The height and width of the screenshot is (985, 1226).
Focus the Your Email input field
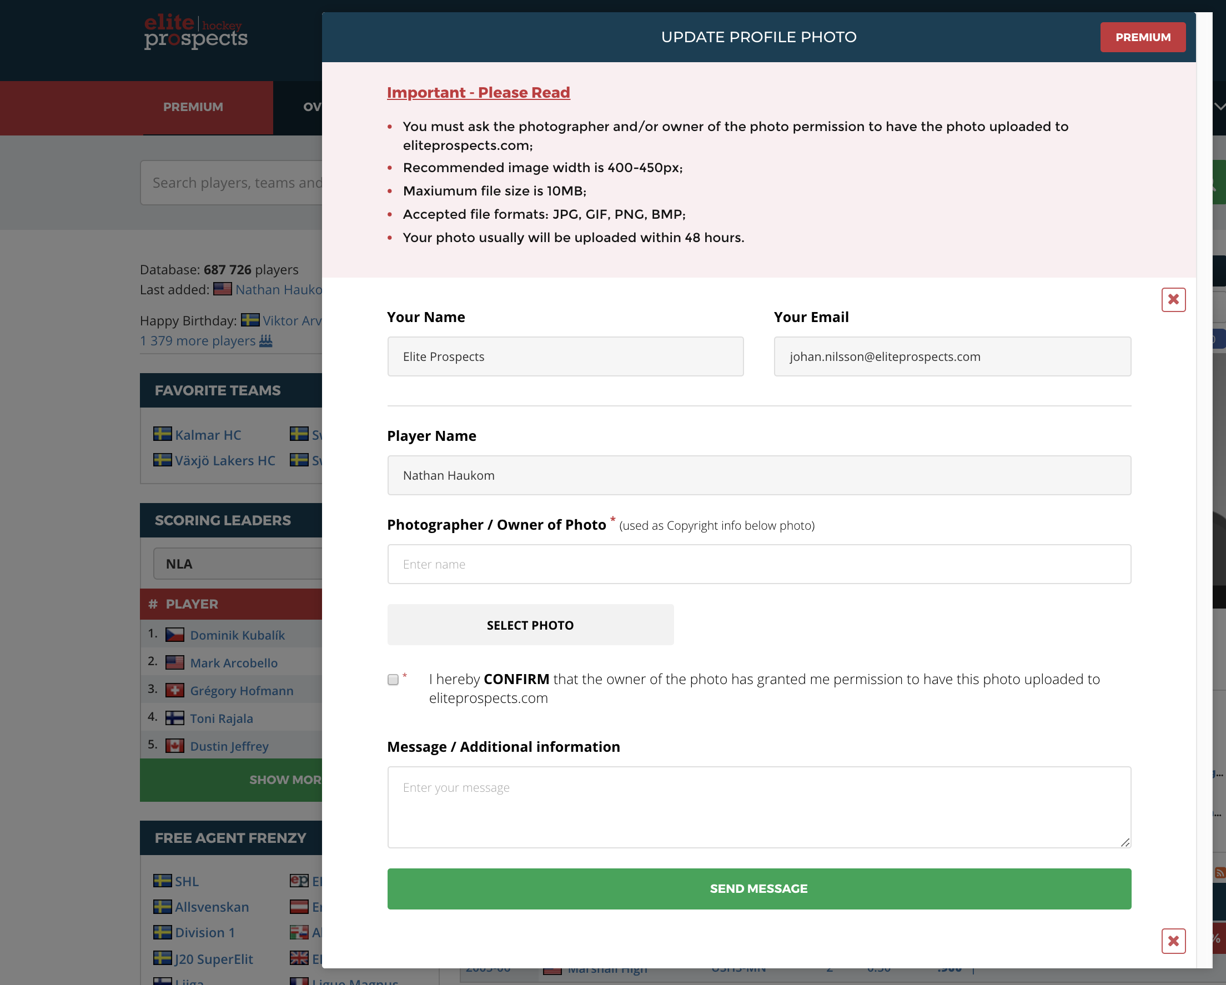coord(952,356)
